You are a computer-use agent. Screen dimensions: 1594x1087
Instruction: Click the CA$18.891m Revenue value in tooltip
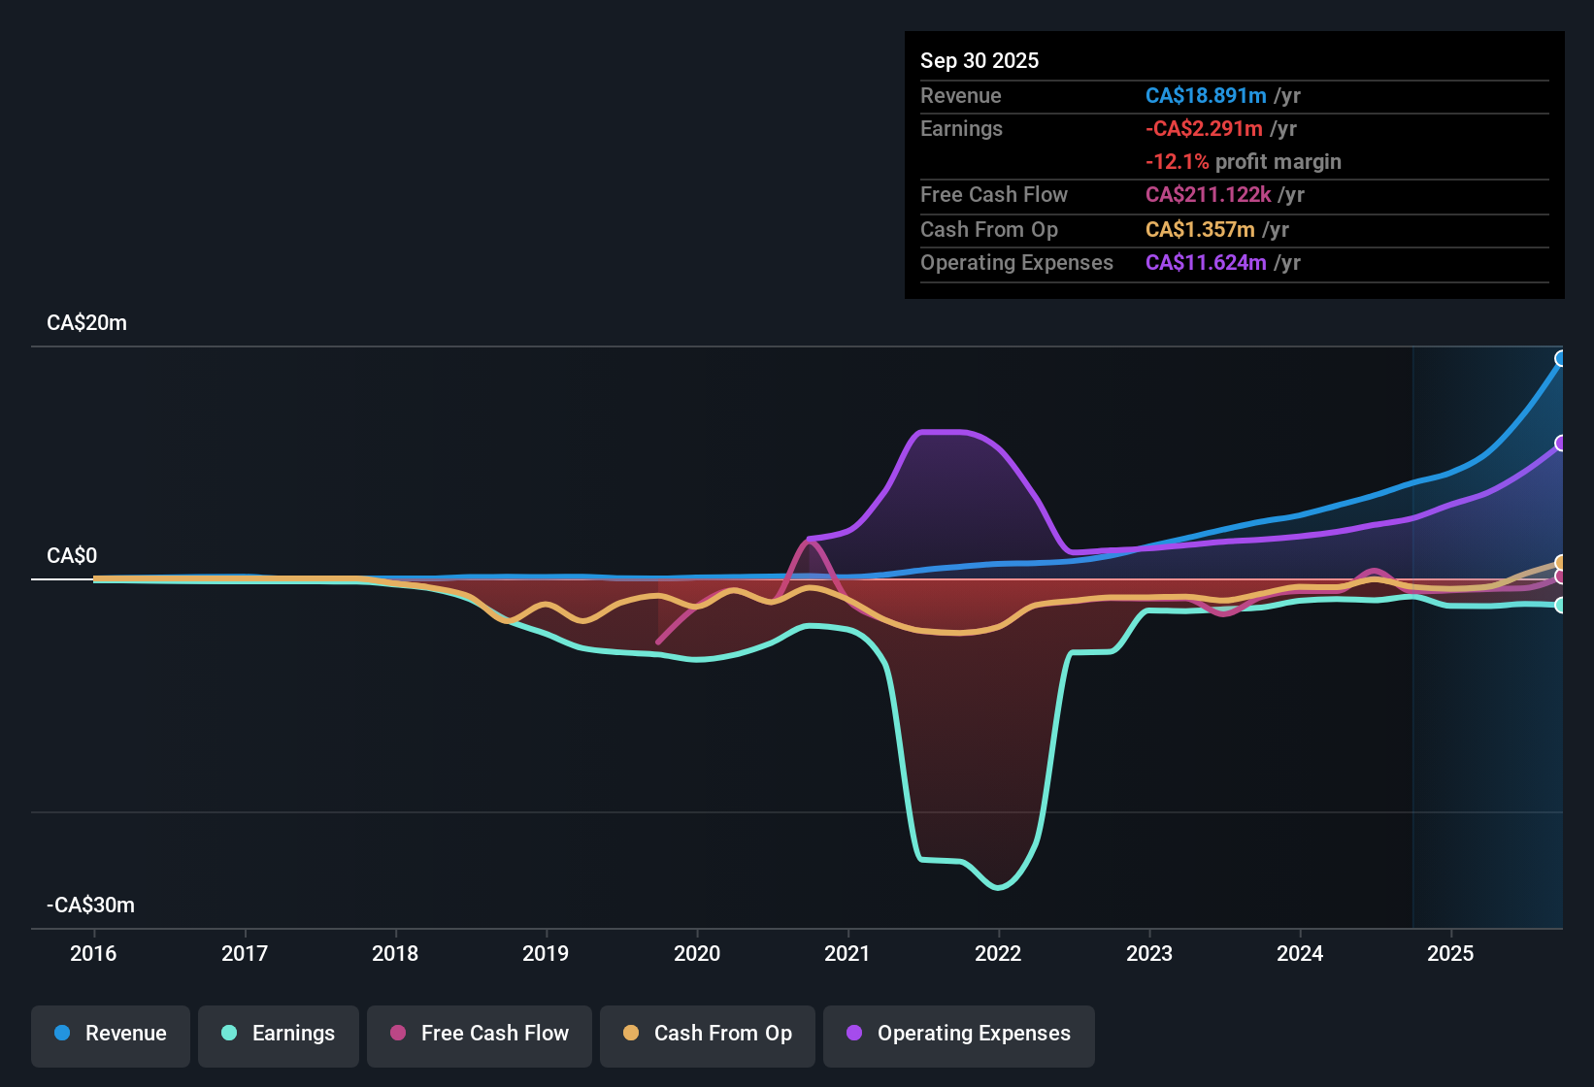point(1206,95)
